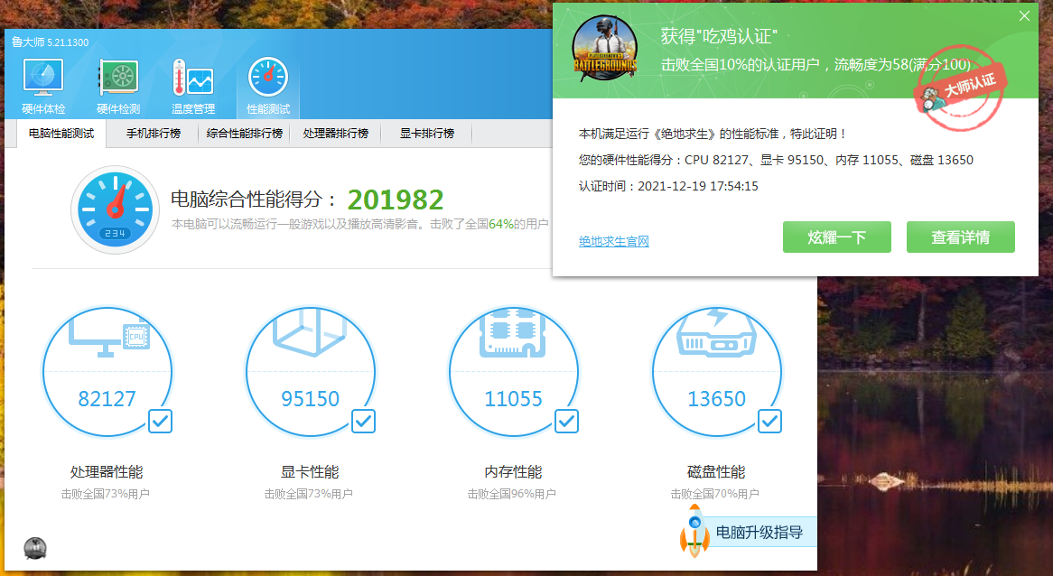Uncheck the 磁盘性能 checkbox

(769, 422)
